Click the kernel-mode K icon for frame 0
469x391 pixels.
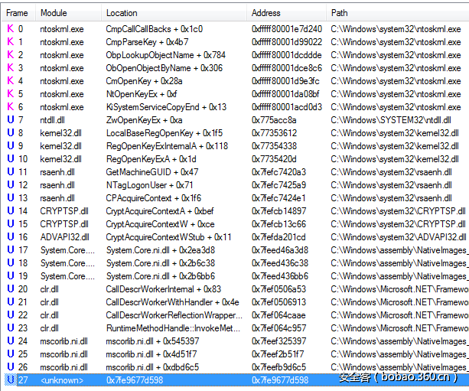click(11, 29)
